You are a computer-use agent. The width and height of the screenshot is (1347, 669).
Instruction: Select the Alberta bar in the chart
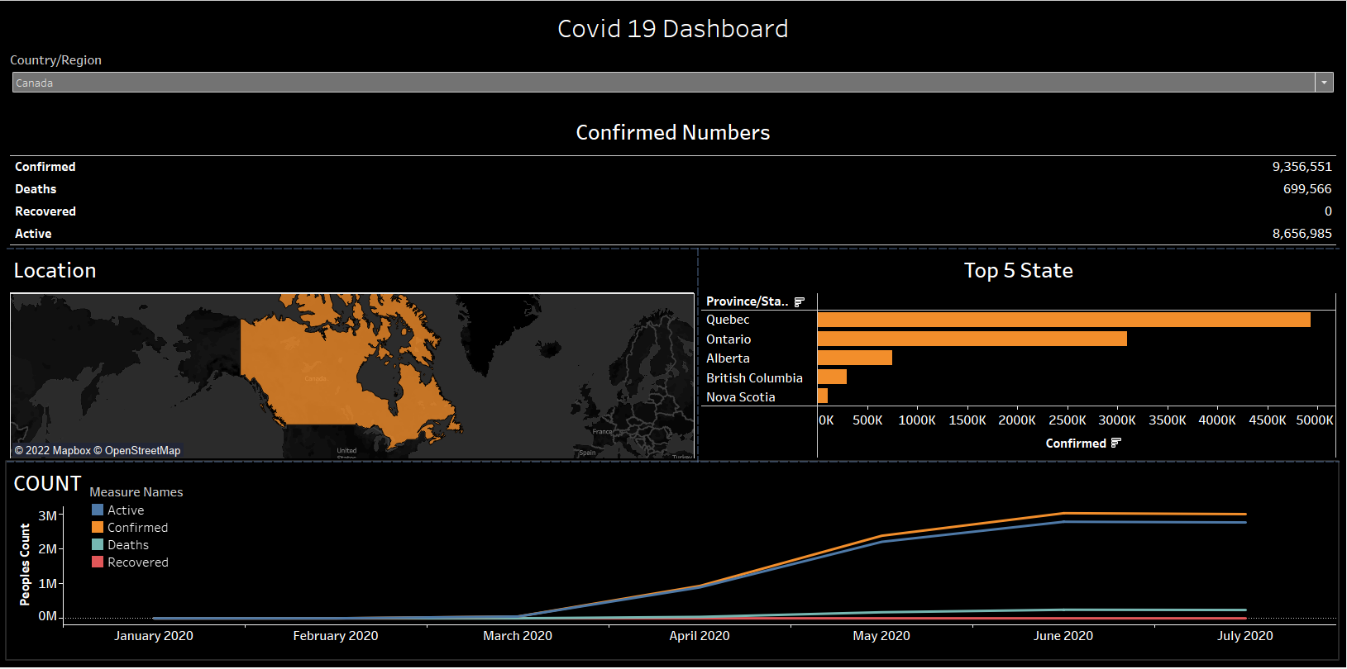click(x=855, y=358)
